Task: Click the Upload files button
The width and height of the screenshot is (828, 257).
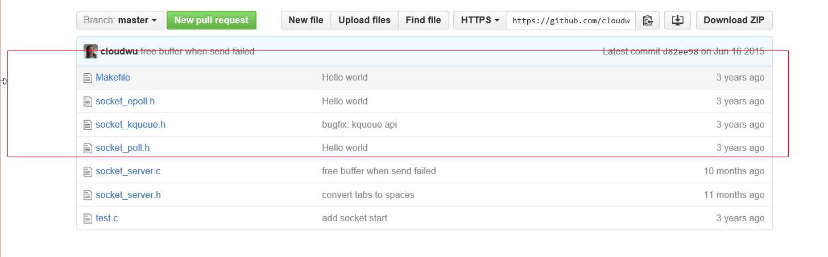Action: tap(364, 20)
